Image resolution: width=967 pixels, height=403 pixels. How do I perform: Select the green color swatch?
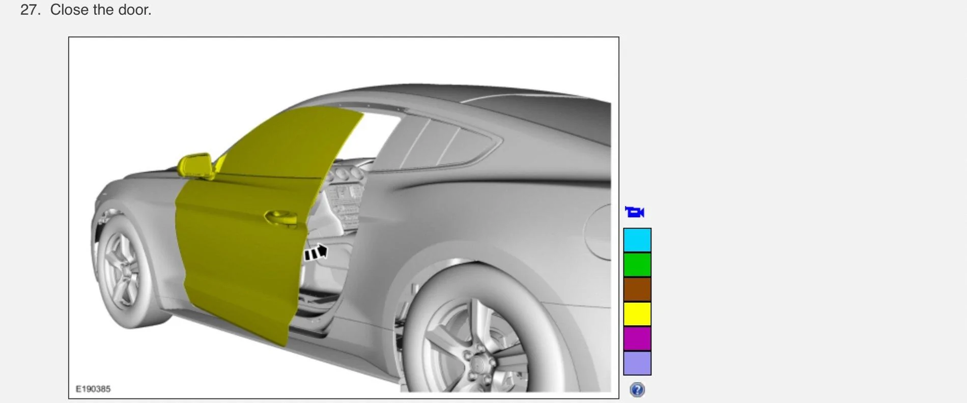[x=637, y=265]
